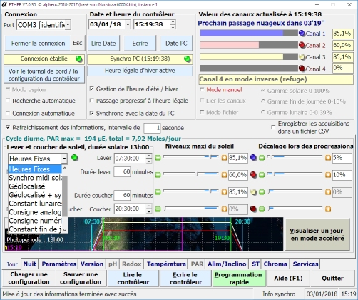Click orange plus icon beside third 85,1% level
The width and height of the screenshot is (358, 300).
(224, 192)
